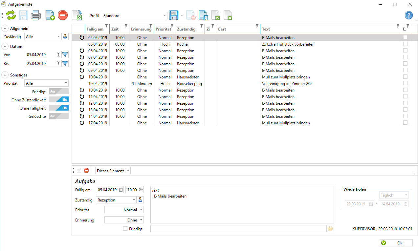Open the filter on the Zi column header
418x251 pixels.
[213, 26]
